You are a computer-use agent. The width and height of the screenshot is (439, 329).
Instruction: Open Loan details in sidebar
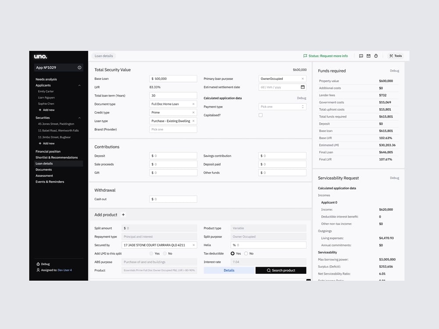pos(58,164)
